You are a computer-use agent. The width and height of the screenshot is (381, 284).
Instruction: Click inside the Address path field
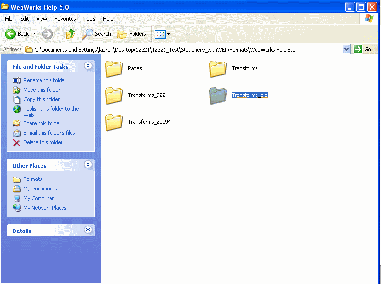pyautogui.click(x=186, y=49)
